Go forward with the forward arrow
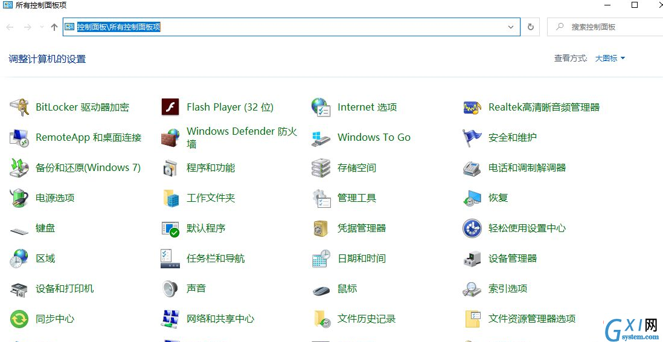The width and height of the screenshot is (663, 342). point(28,27)
